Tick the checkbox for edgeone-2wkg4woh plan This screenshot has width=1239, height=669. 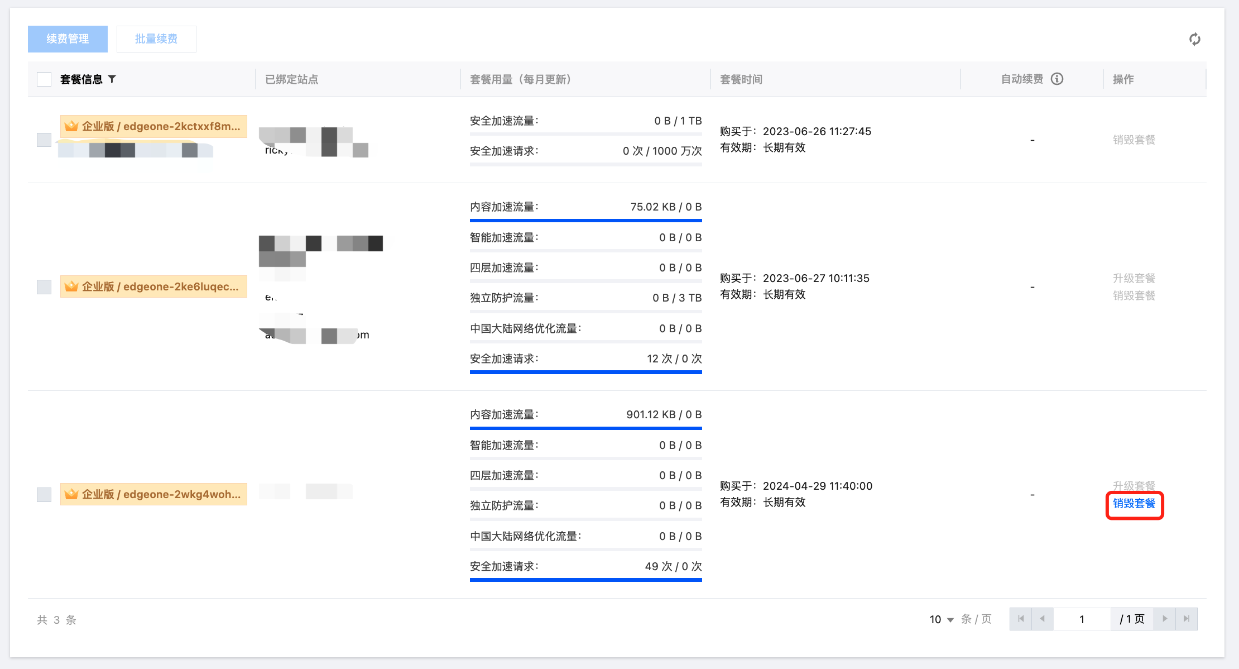click(44, 494)
